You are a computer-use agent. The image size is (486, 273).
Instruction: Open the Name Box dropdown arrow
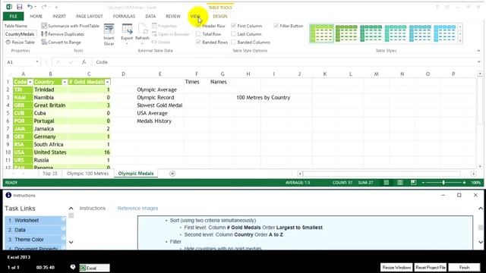pos(37,62)
